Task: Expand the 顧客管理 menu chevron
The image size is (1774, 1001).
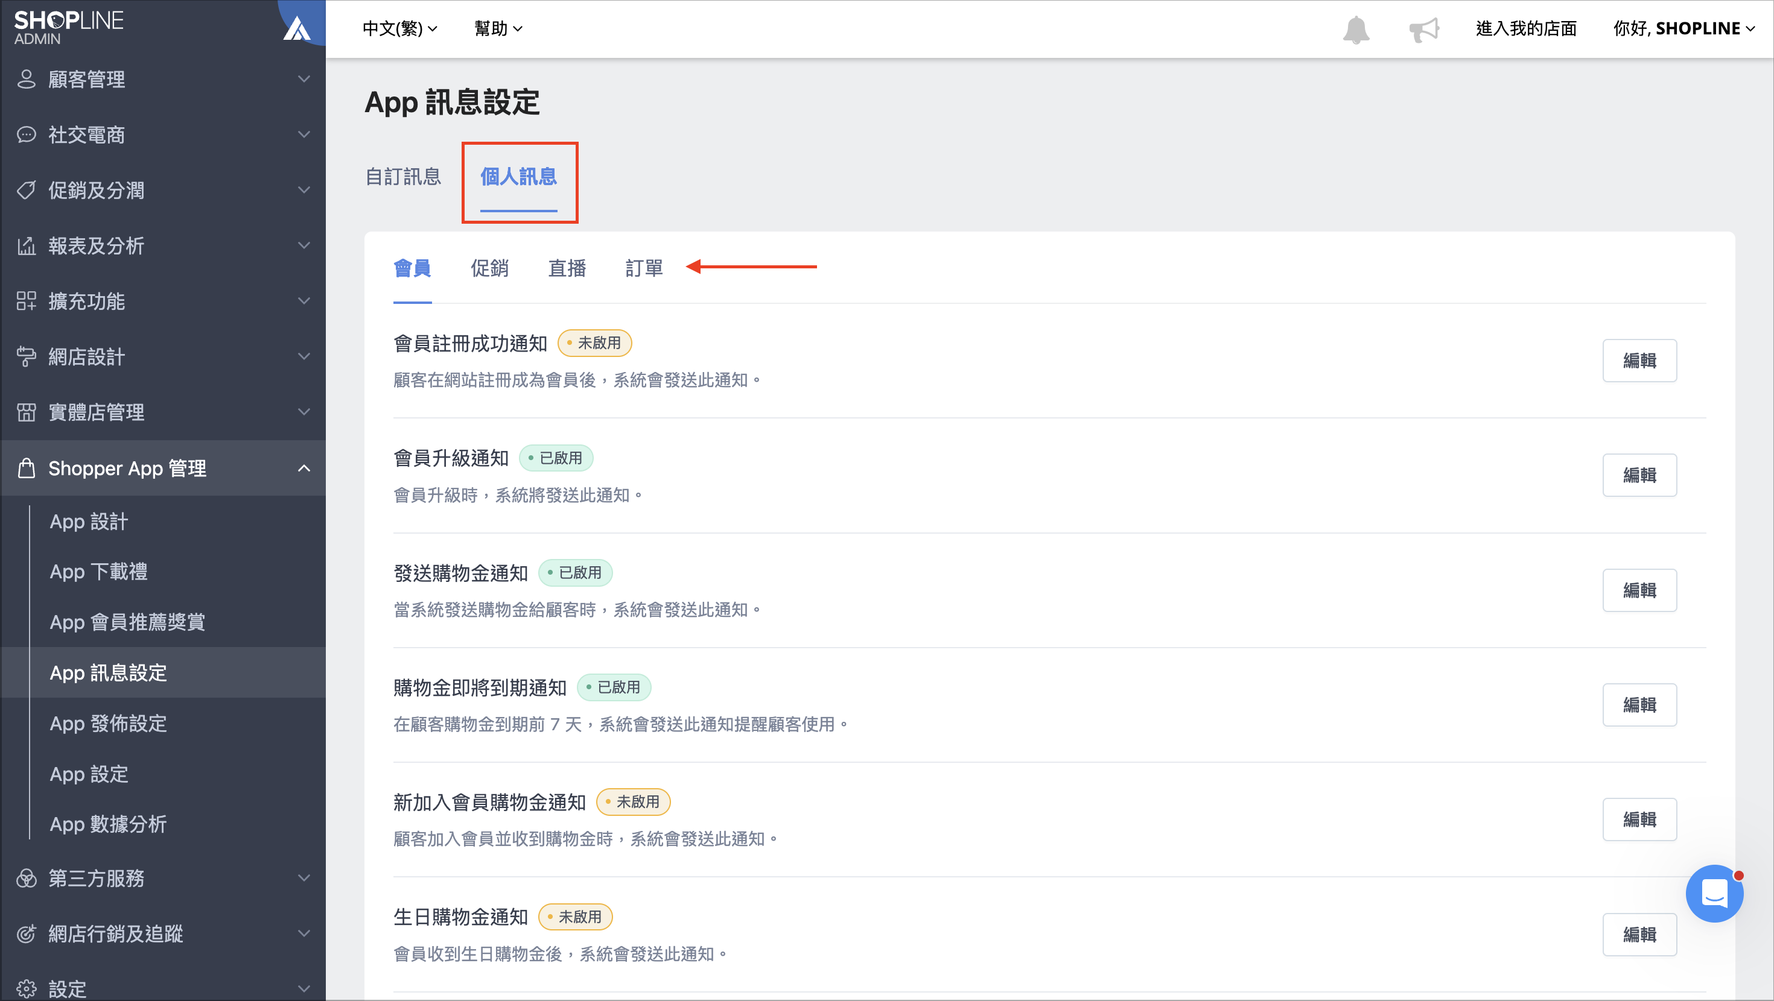Action: [x=304, y=78]
